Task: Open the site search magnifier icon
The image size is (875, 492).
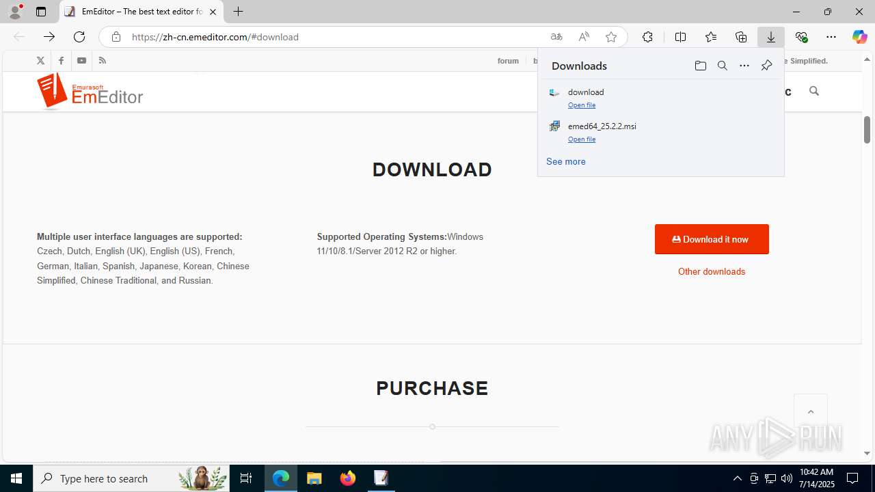Action: tap(813, 91)
